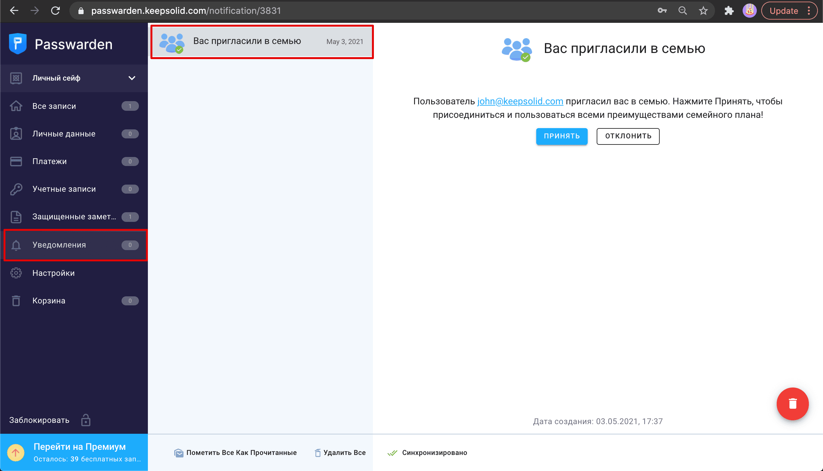Viewport: 823px width, 471px height.
Task: Select the Вас пригласили в семью notification
Action: coord(262,41)
